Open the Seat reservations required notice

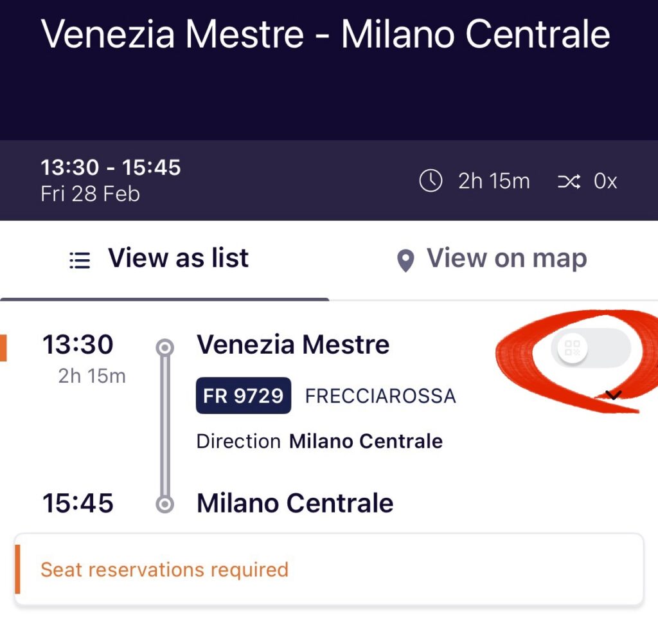point(328,569)
